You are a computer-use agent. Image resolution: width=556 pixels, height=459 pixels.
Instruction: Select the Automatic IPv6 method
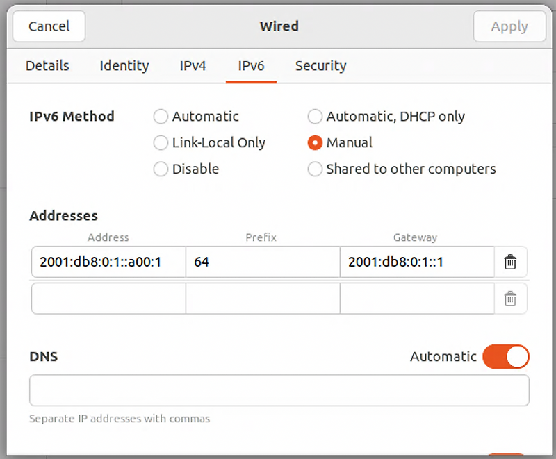click(161, 117)
